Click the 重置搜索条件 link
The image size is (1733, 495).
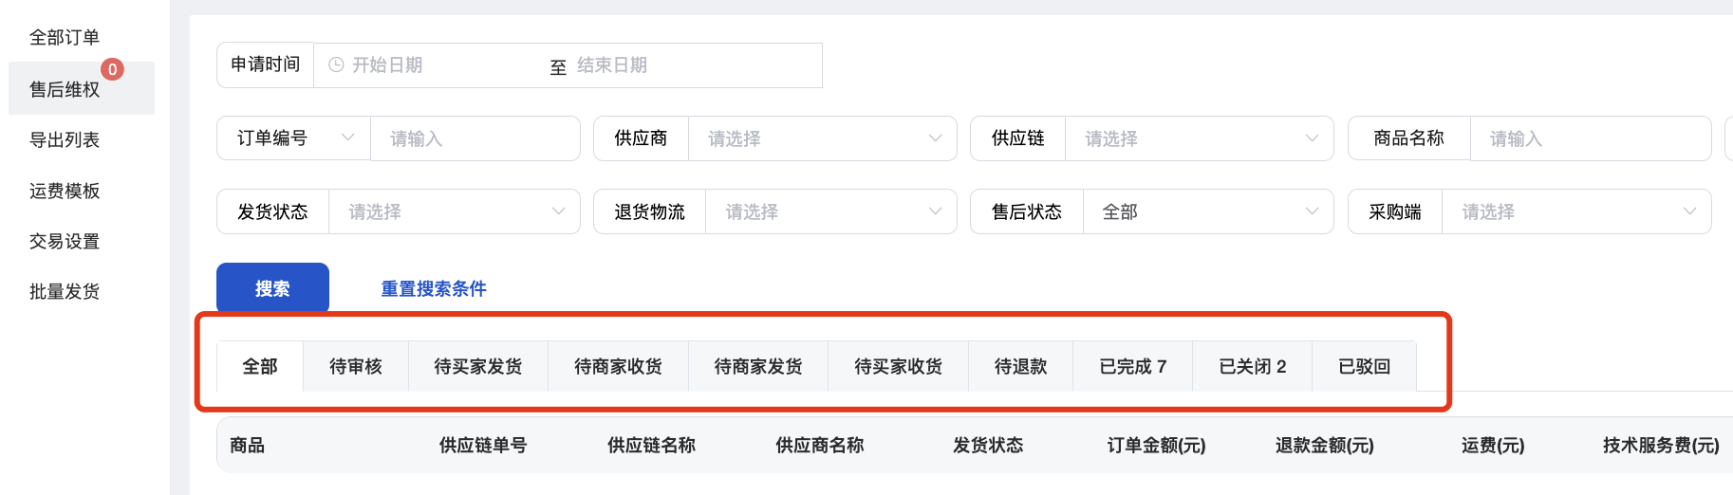pos(434,289)
